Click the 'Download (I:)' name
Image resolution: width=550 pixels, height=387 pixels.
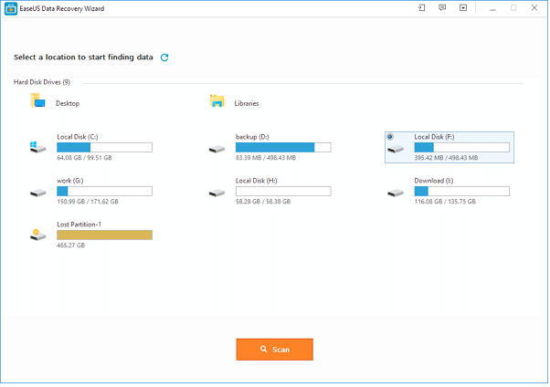pyautogui.click(x=434, y=181)
